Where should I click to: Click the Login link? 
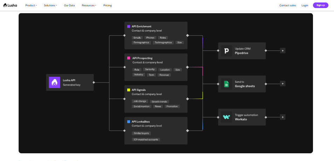coord(305,5)
